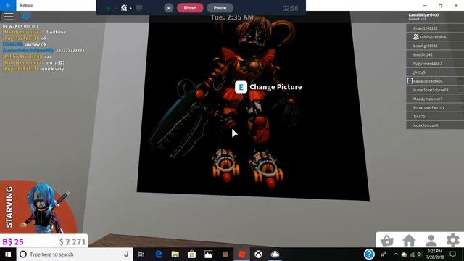The image size is (464, 261).
Task: Cancel the recording with the X button
Action: point(169,8)
